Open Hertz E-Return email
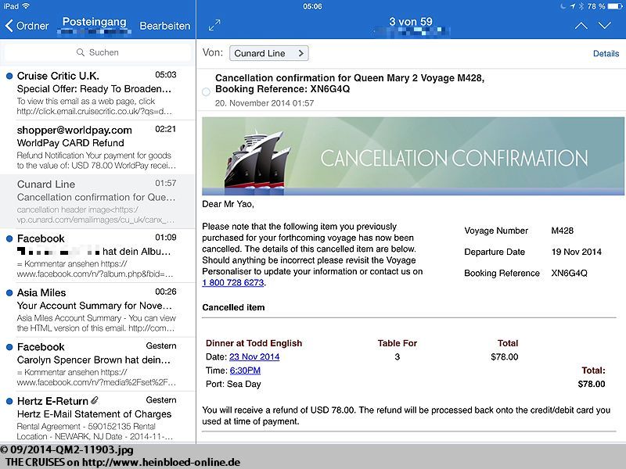The height and width of the screenshot is (469, 626). (x=98, y=417)
